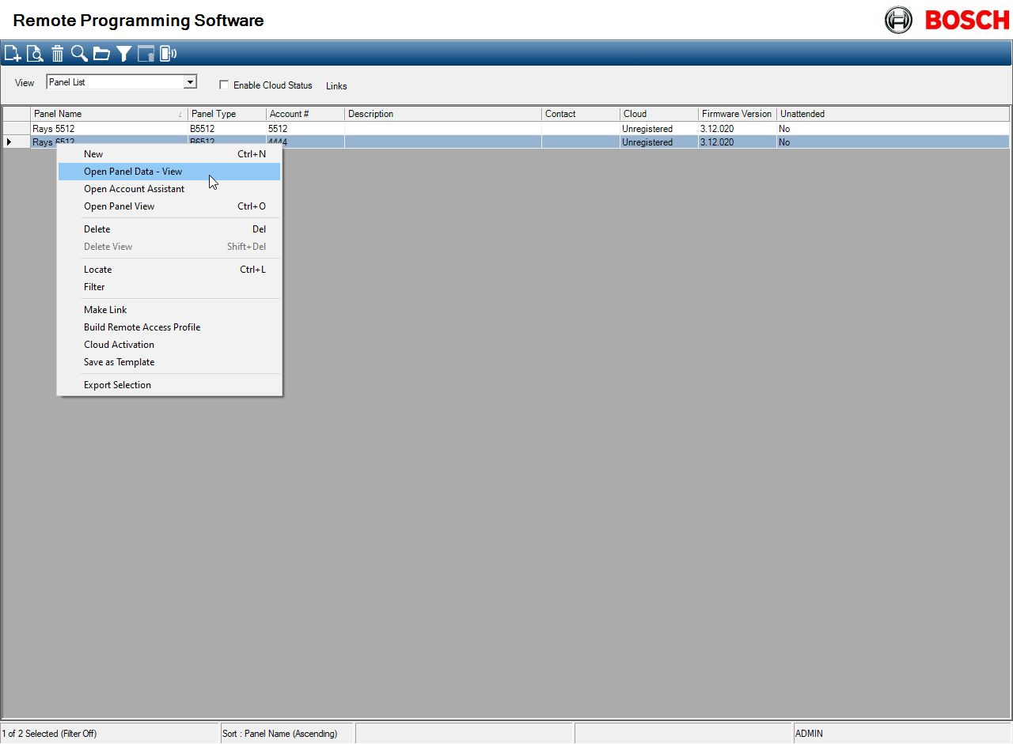Click the Save as Template entry
The image size is (1013, 744).
[119, 362]
